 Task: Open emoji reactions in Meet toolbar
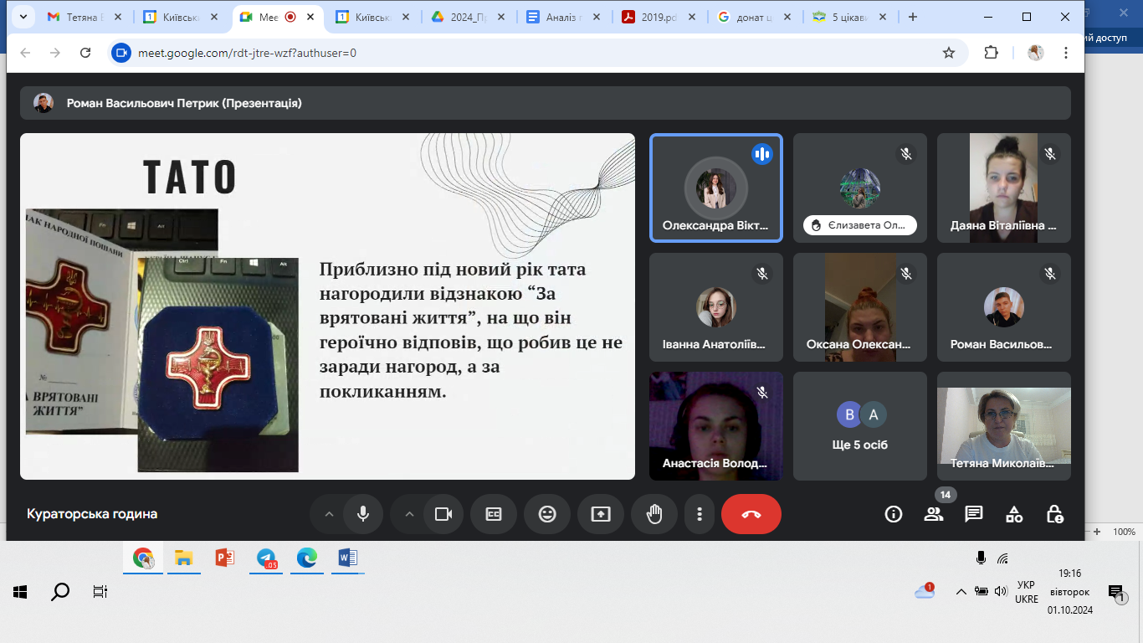[x=547, y=514]
